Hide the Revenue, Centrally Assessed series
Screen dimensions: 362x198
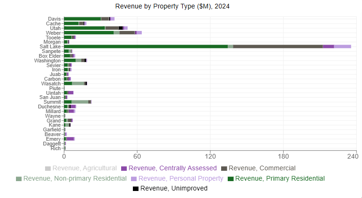coord(172,168)
